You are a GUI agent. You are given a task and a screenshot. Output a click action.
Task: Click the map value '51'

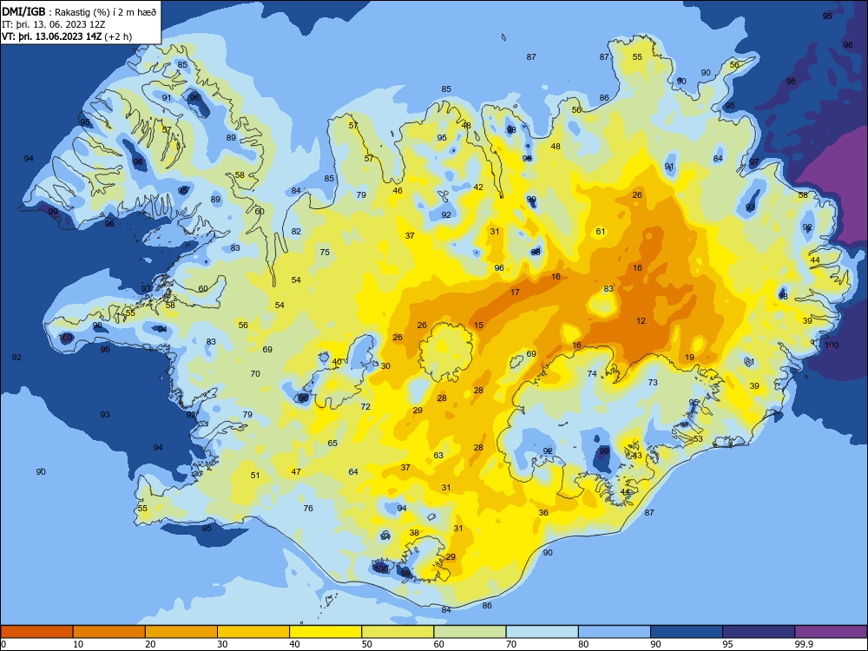click(255, 475)
